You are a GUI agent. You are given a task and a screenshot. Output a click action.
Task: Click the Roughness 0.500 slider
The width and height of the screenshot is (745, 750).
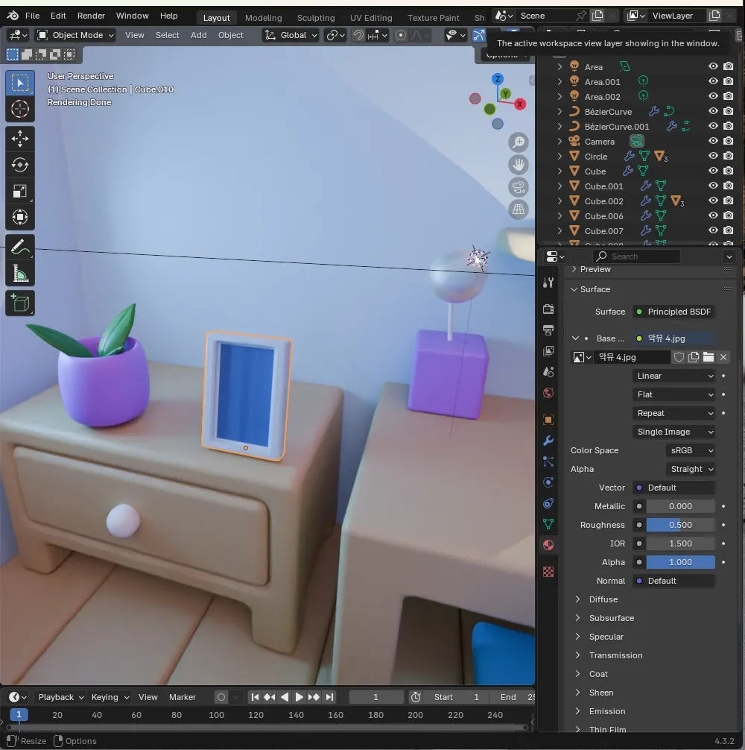pyautogui.click(x=680, y=525)
